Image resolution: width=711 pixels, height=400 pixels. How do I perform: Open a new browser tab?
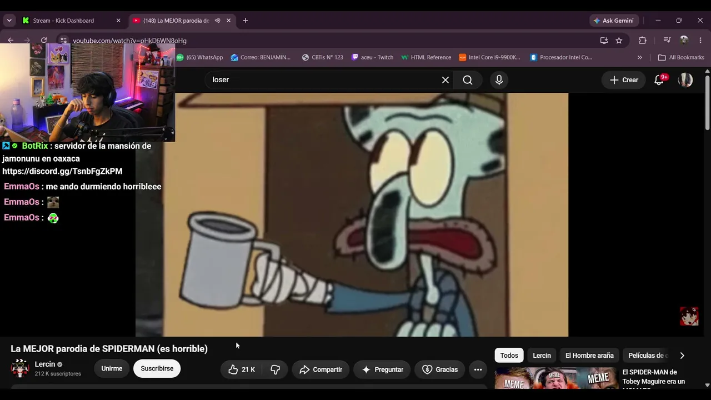tap(246, 21)
